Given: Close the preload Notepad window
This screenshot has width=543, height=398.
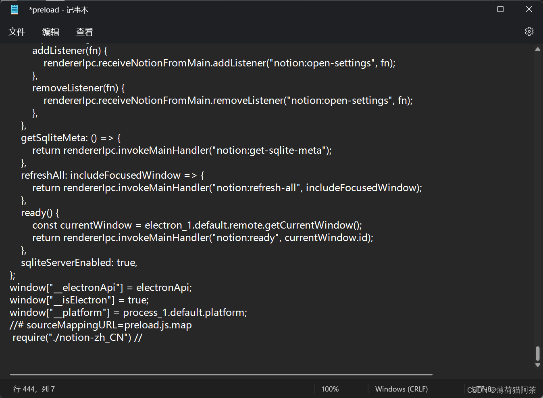Looking at the screenshot, I should [529, 9].
